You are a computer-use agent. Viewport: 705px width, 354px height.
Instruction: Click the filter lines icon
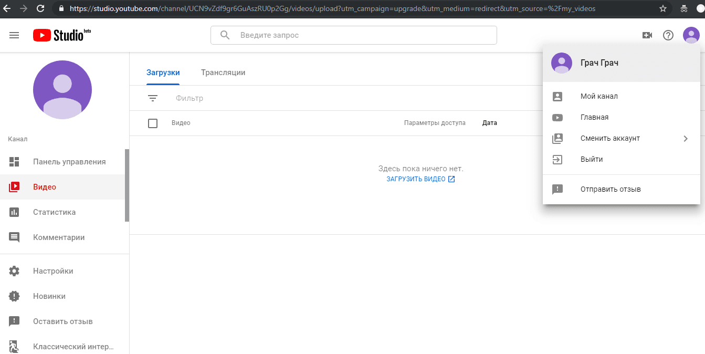point(153,98)
